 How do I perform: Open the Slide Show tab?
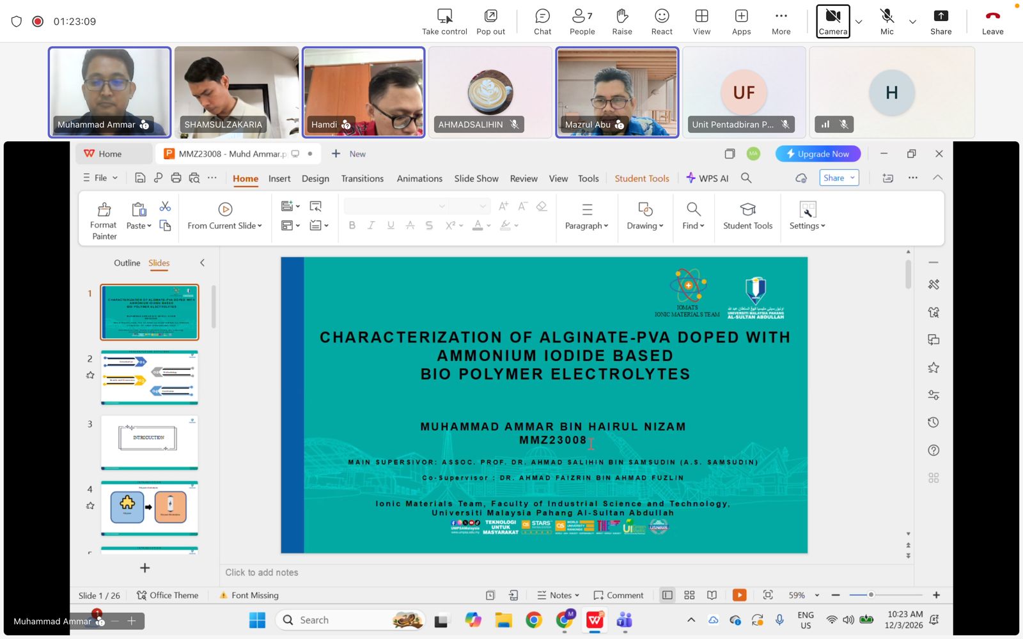pos(476,179)
